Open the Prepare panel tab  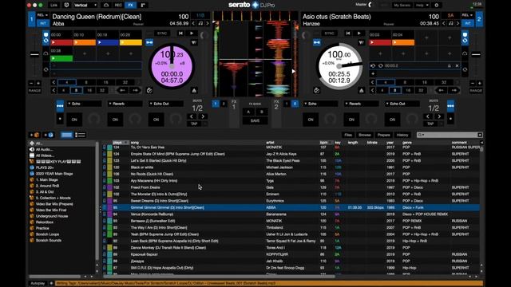pyautogui.click(x=383, y=135)
